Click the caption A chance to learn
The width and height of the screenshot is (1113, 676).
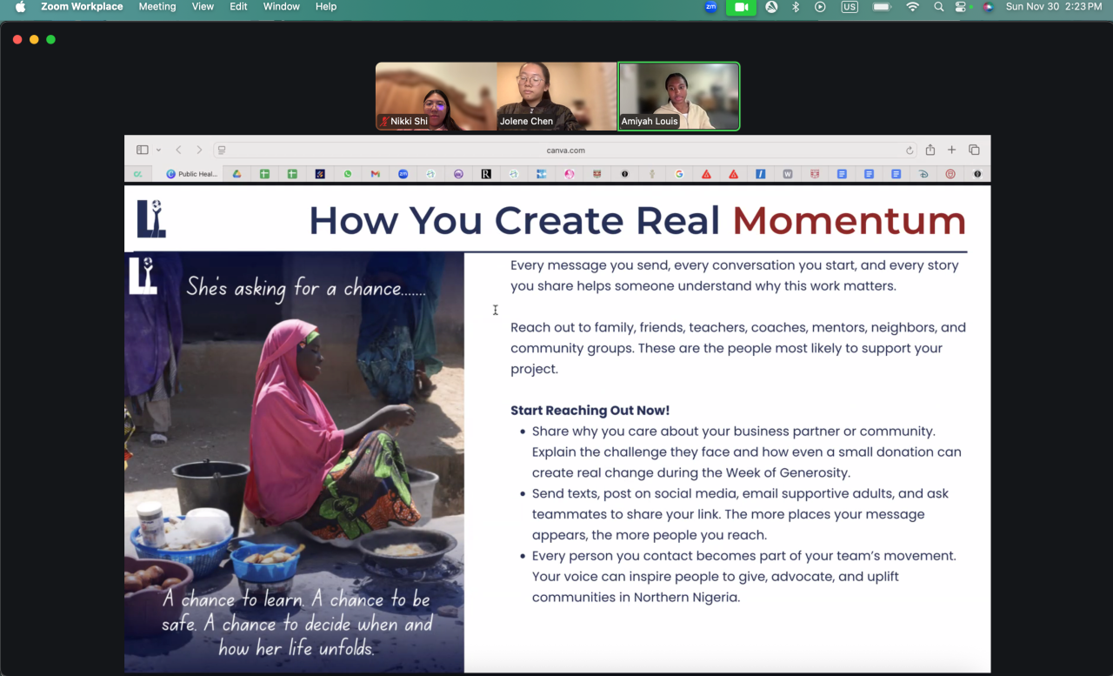coord(297,624)
